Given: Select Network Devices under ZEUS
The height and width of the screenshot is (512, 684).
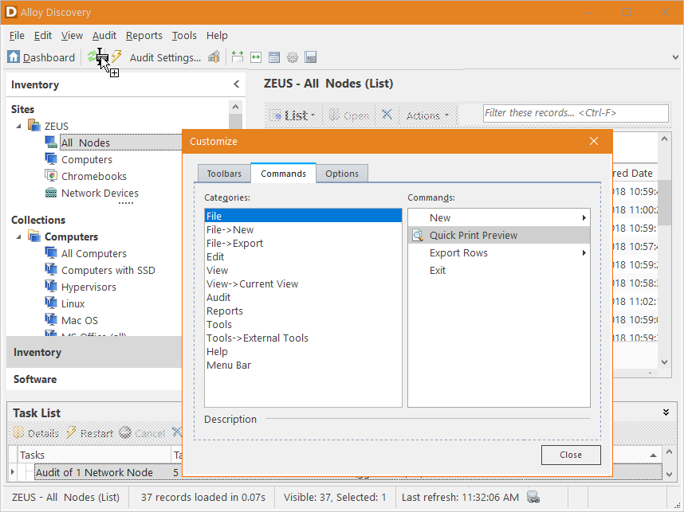Looking at the screenshot, I should (x=100, y=192).
